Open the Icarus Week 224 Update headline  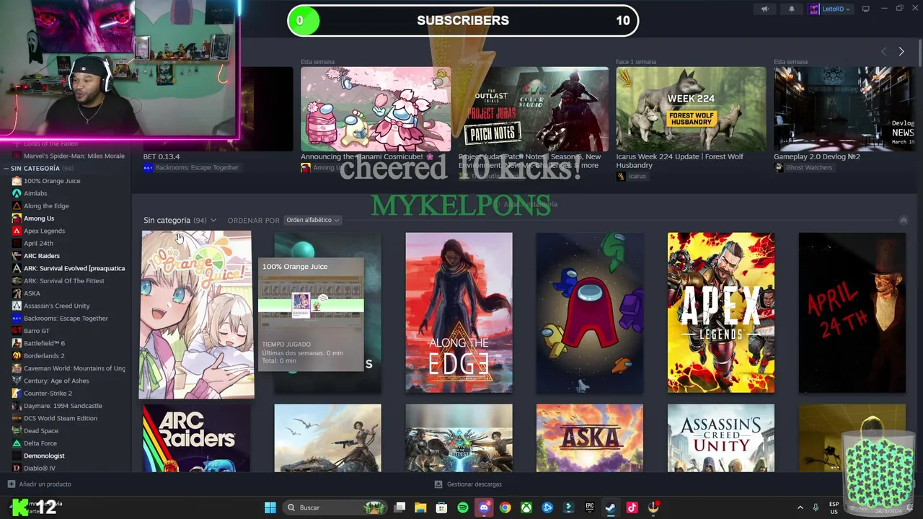point(679,161)
